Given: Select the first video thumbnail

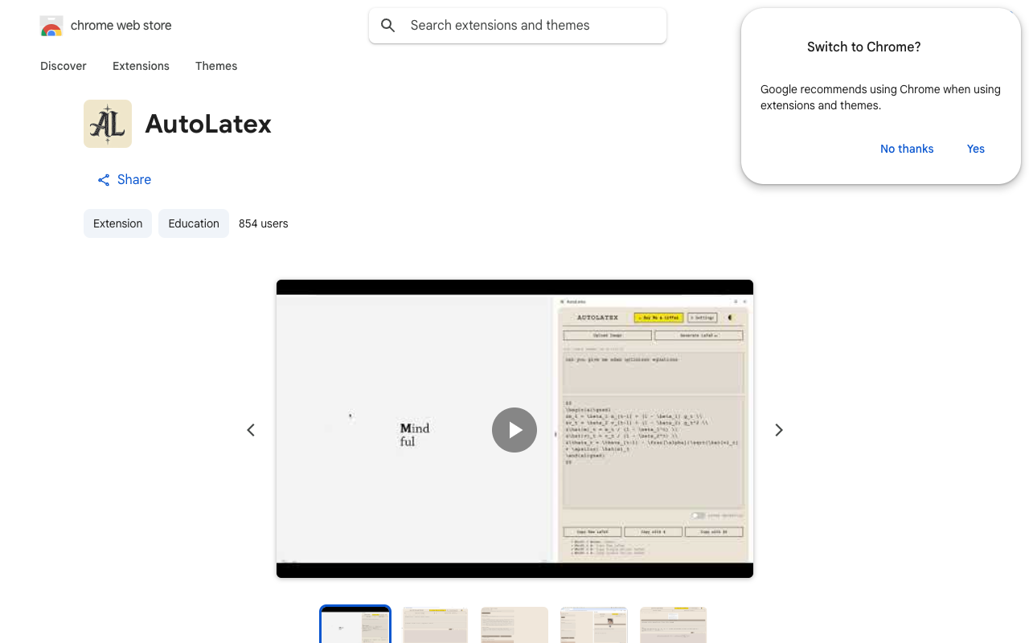Looking at the screenshot, I should pyautogui.click(x=355, y=625).
